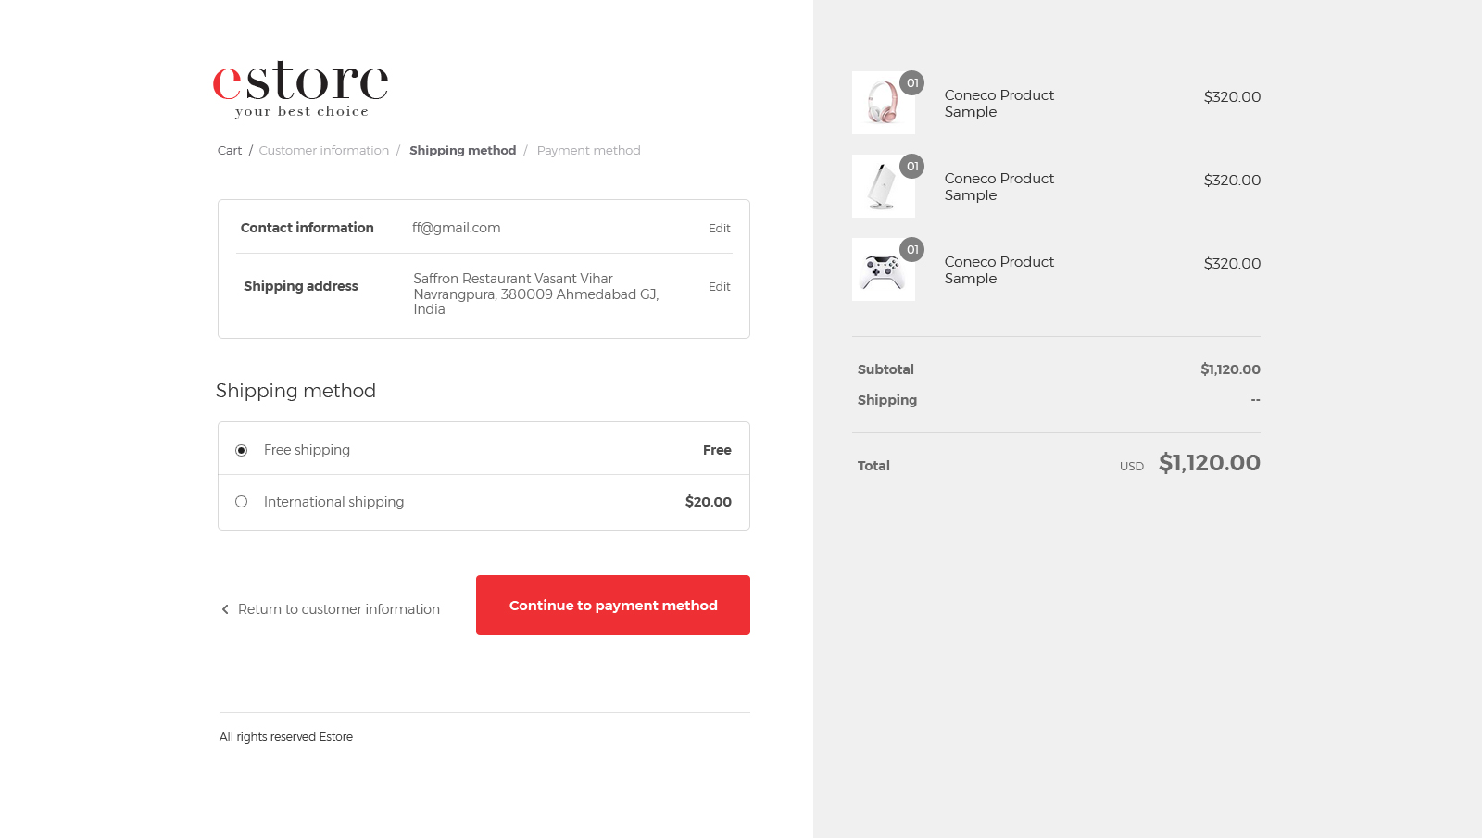Click the Free shipping option label
The image size is (1482, 838).
[x=307, y=450]
